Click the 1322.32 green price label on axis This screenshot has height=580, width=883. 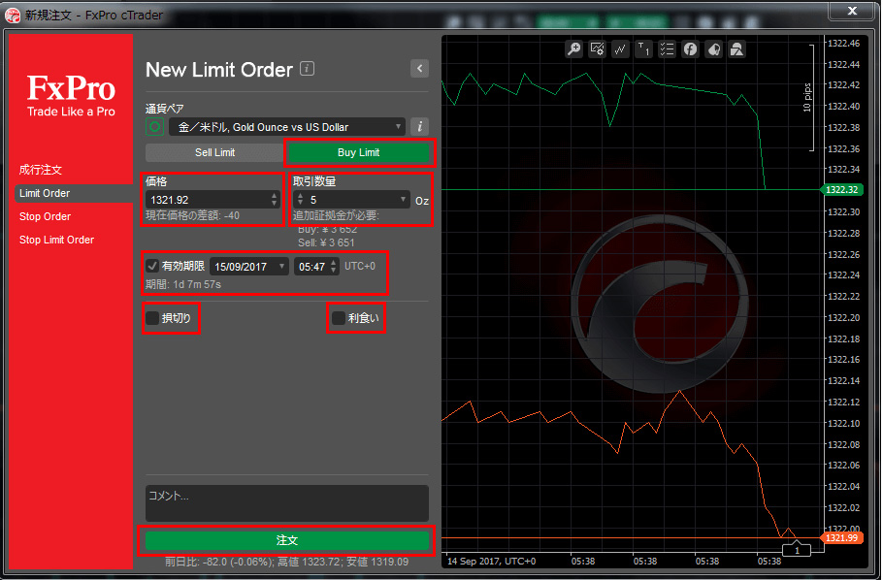842,190
